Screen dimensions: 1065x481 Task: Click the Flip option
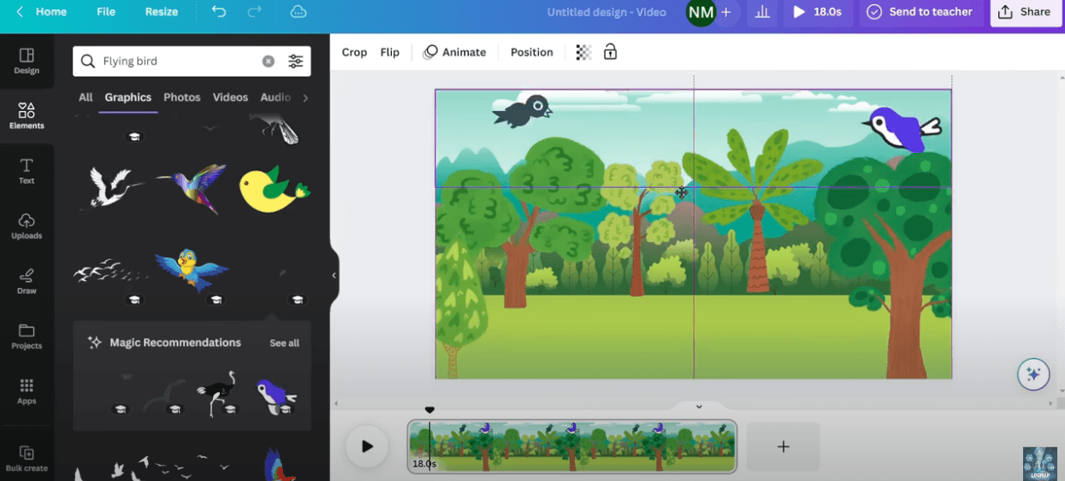tap(390, 52)
